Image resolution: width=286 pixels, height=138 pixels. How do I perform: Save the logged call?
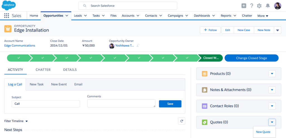pos(170,104)
